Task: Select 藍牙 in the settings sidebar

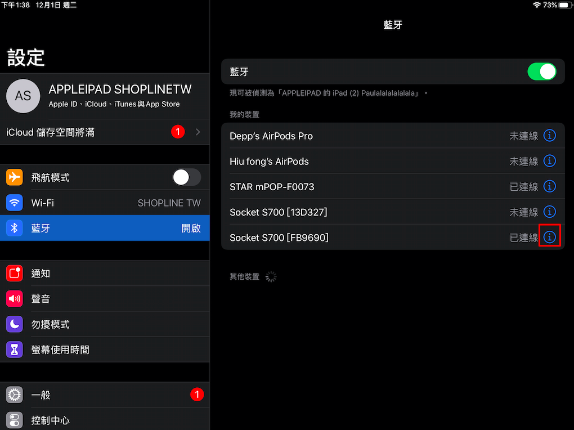Action: [x=105, y=228]
